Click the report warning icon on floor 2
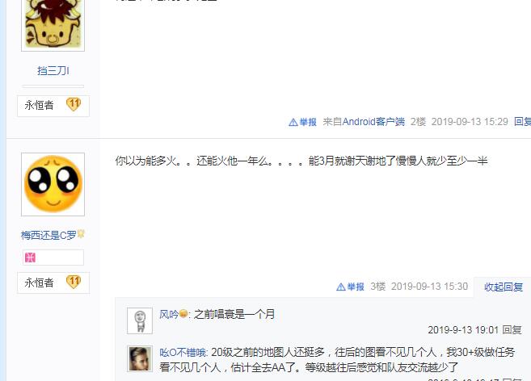The width and height of the screenshot is (531, 381). coord(293,123)
